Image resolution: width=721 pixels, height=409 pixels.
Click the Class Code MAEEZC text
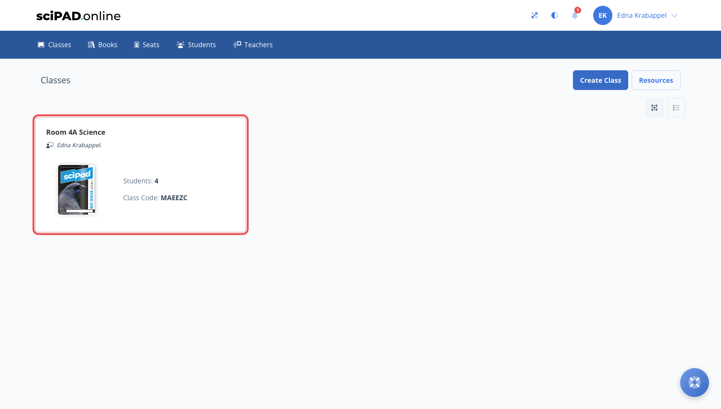155,198
